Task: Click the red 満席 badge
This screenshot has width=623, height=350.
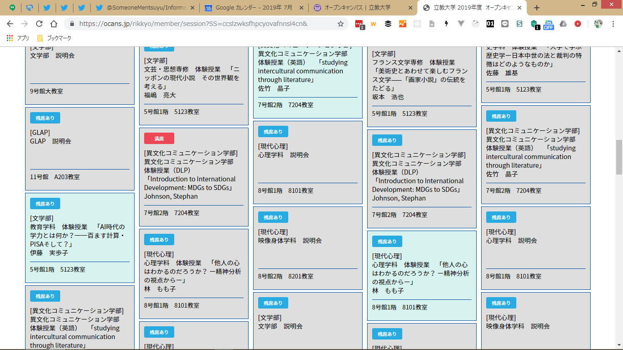Action: (159, 139)
